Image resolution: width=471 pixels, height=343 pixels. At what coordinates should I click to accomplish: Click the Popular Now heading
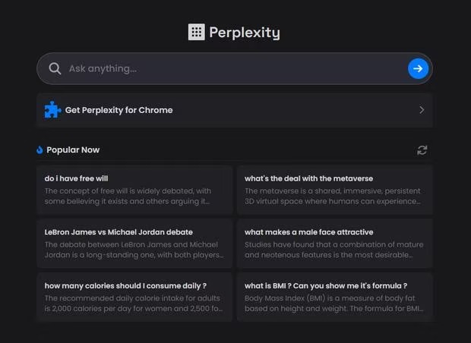73,149
